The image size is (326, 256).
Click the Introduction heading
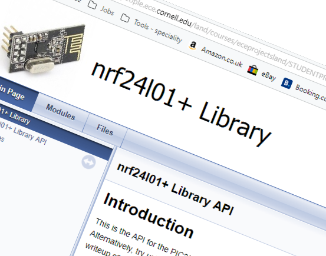[149, 216]
